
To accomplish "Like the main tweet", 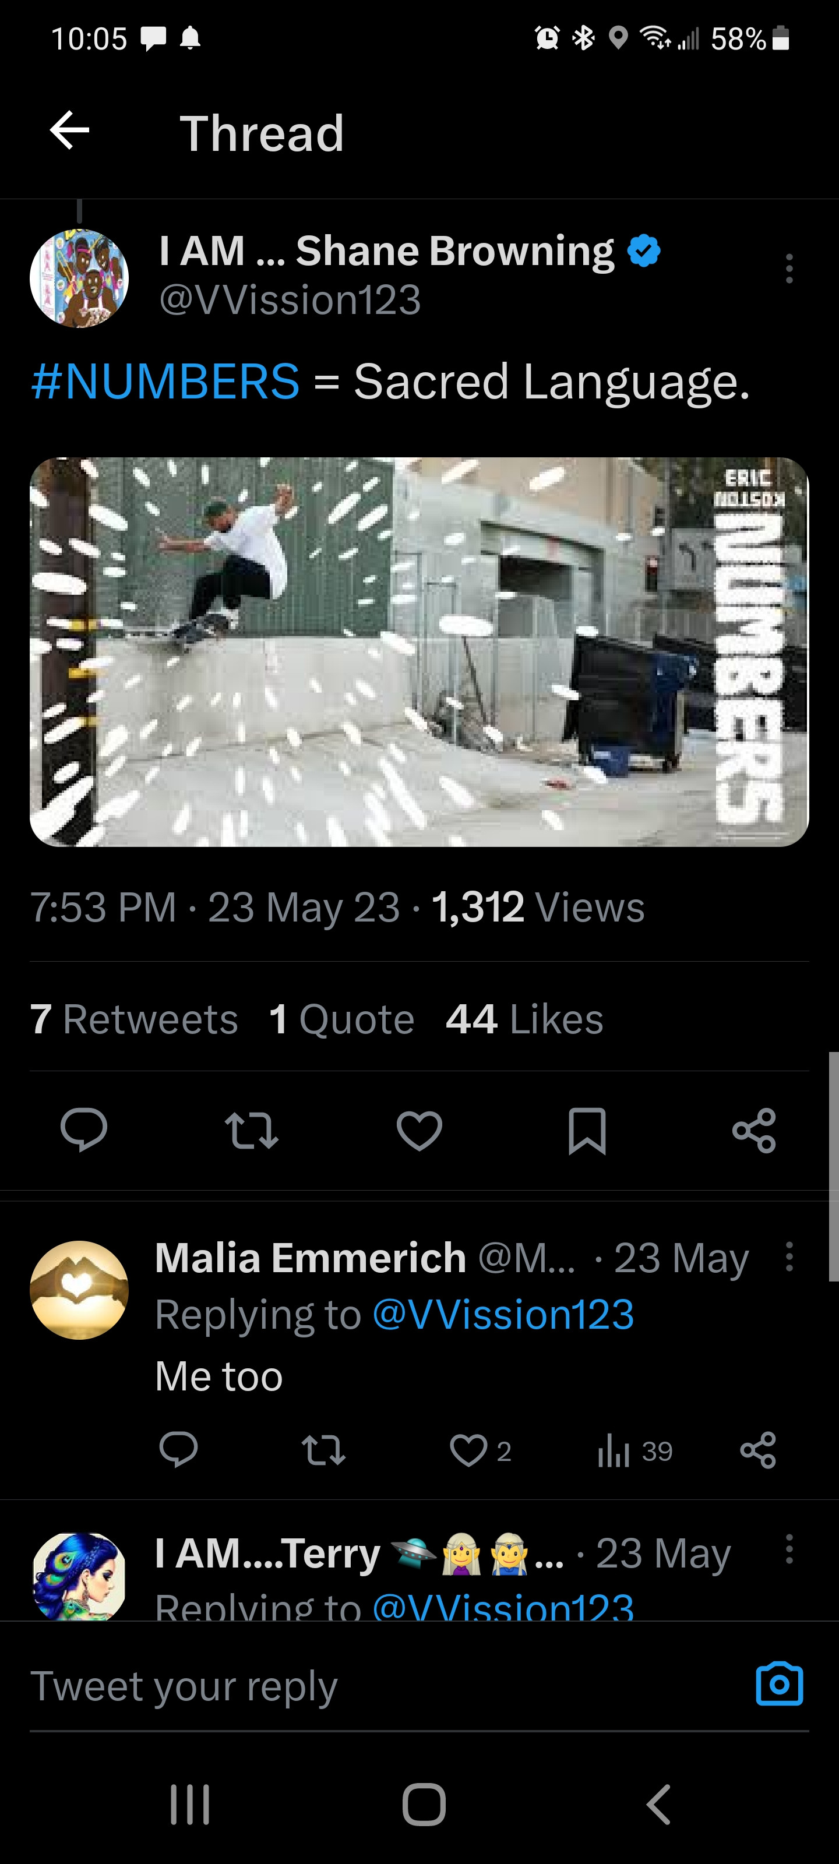I will [x=419, y=1130].
